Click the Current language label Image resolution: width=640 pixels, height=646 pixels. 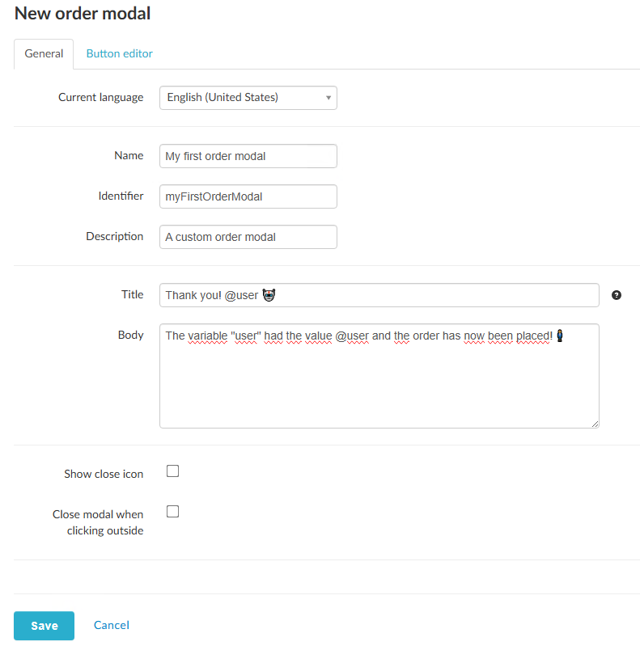point(101,97)
